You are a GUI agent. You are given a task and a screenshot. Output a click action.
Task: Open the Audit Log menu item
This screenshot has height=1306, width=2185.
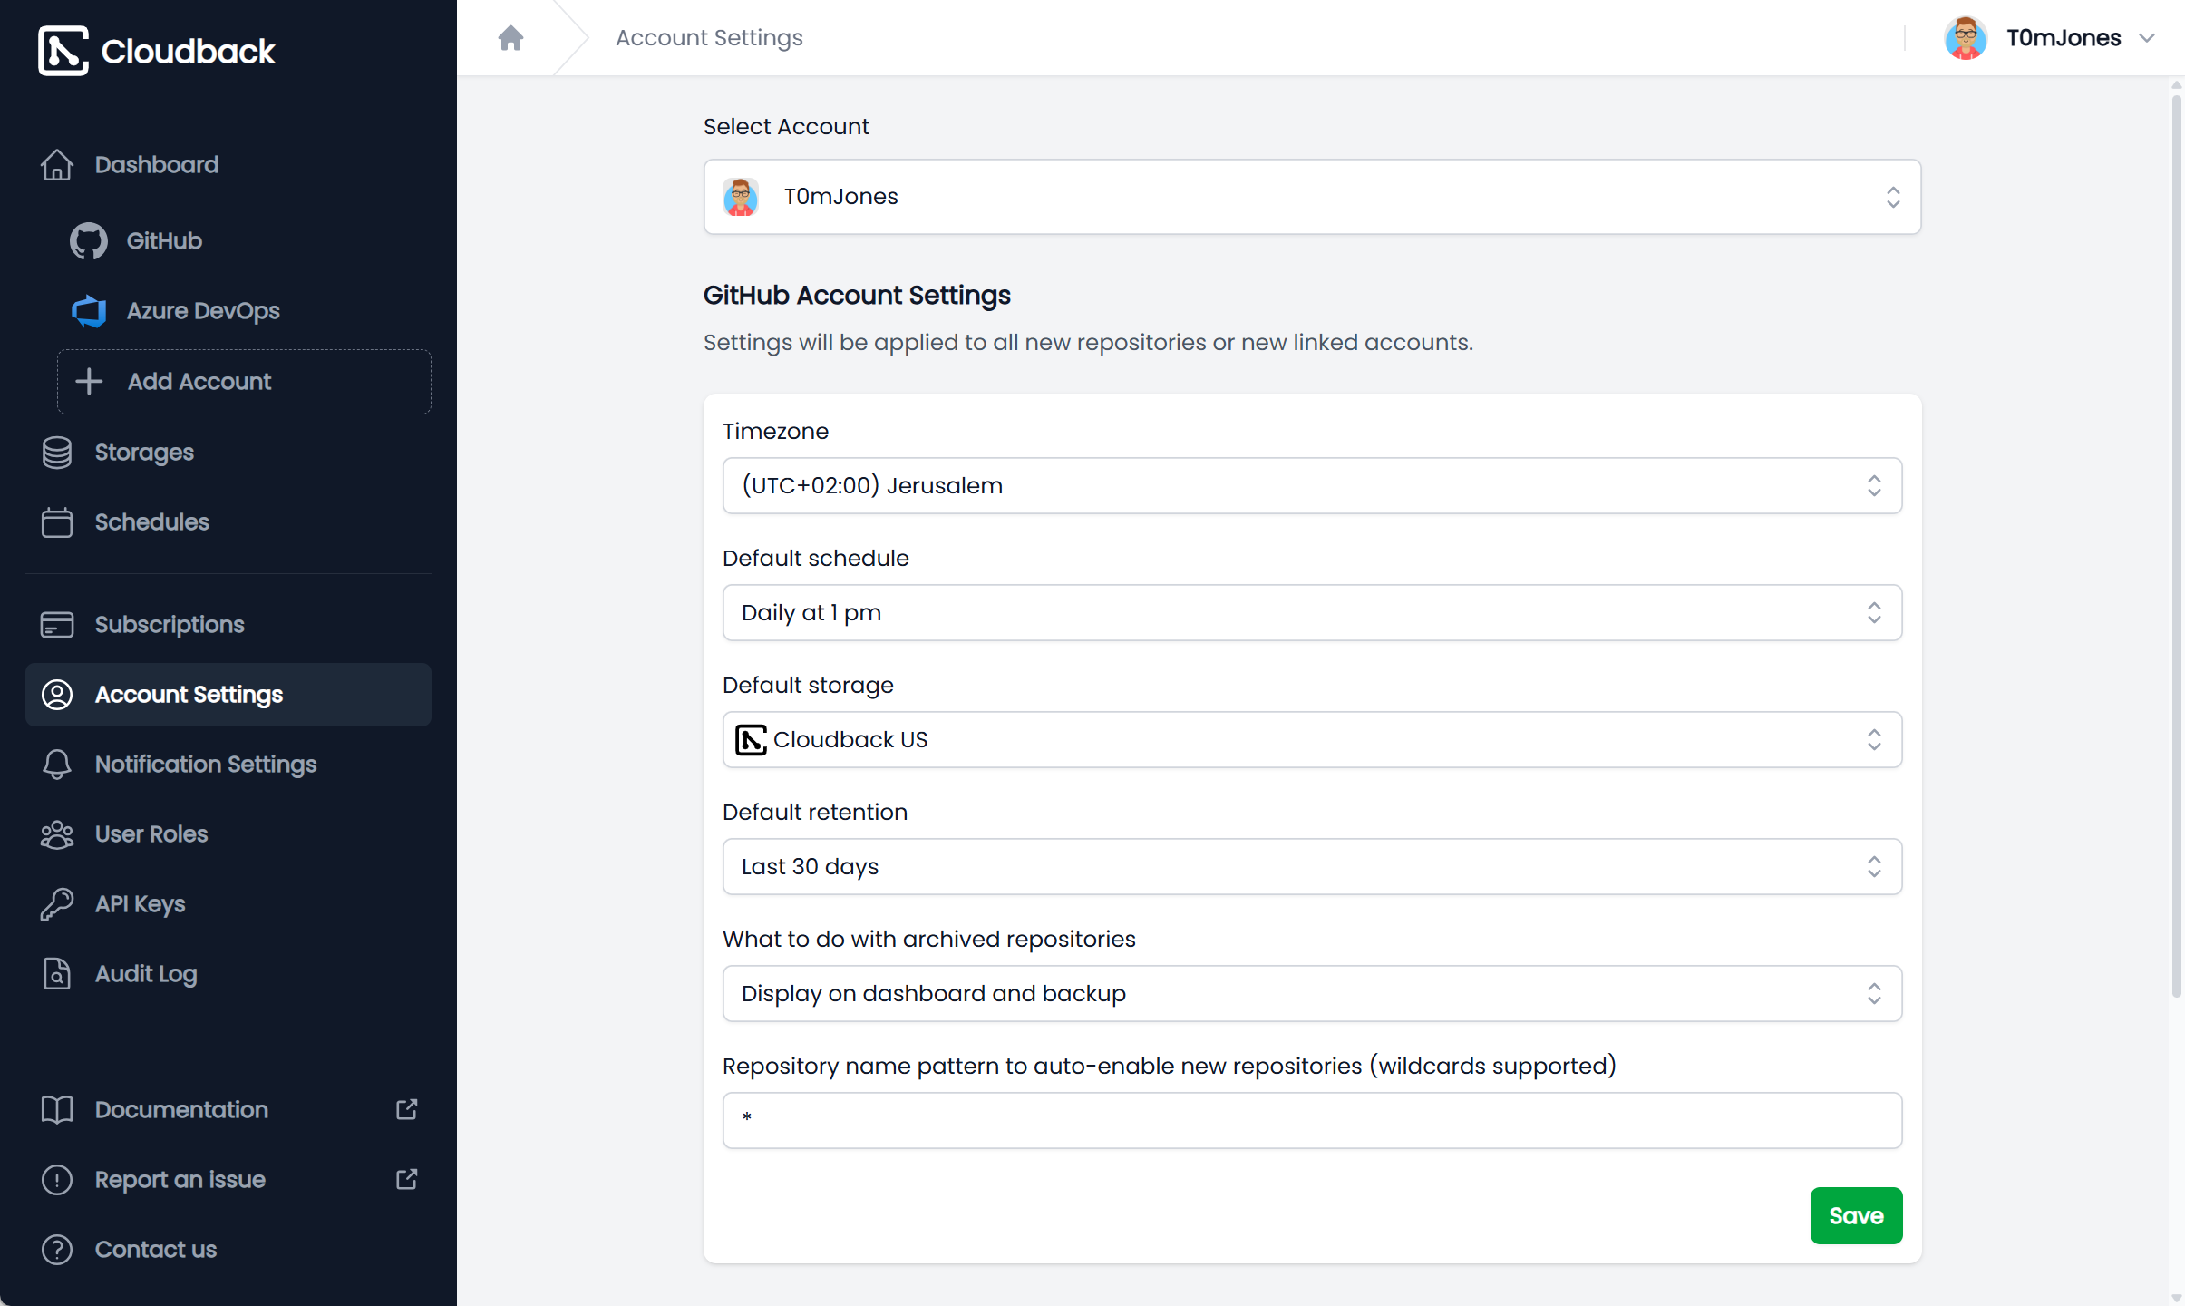(x=146, y=974)
